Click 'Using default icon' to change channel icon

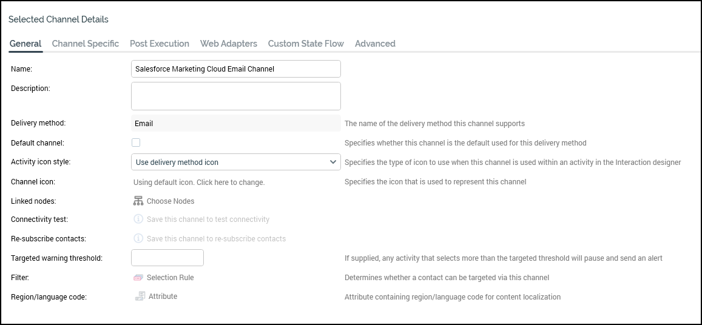coord(199,182)
